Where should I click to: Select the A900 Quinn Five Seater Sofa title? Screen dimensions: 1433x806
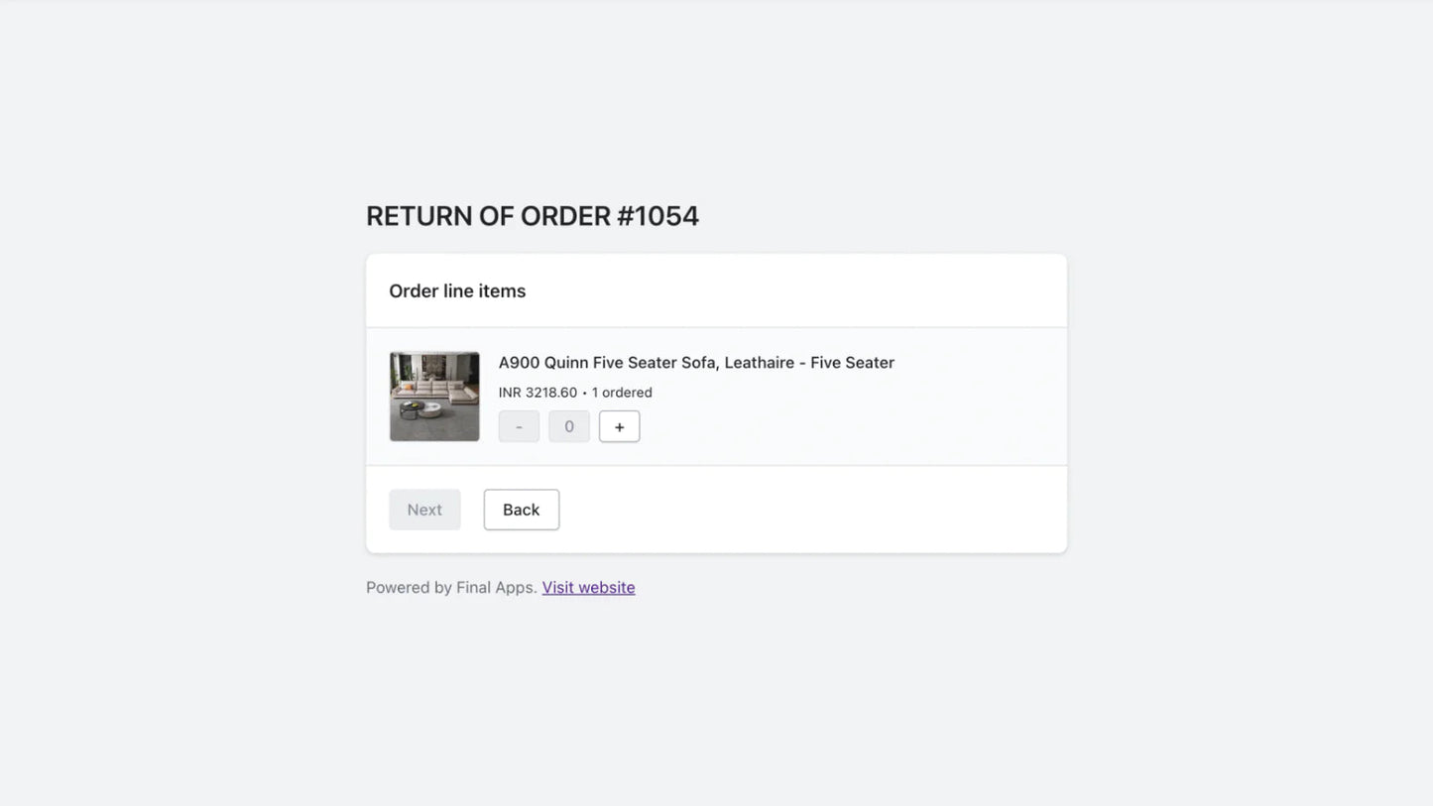click(696, 363)
